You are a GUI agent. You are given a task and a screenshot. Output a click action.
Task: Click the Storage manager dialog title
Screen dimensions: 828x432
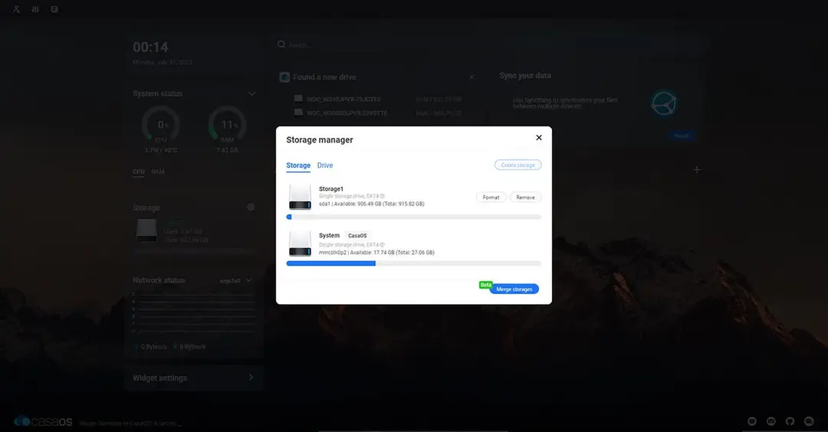pos(320,139)
